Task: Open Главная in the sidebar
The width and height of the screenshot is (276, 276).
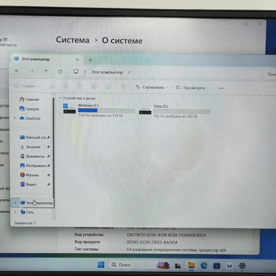Action: coord(29,99)
